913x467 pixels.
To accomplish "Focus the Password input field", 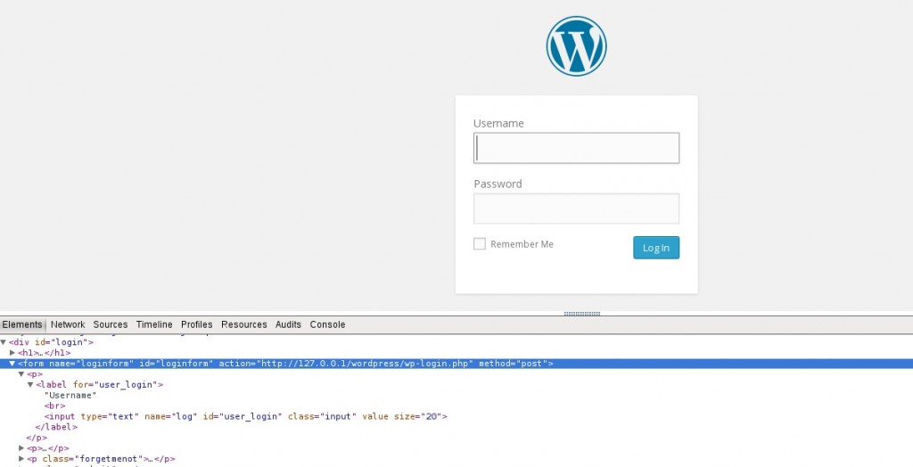I will pos(577,209).
